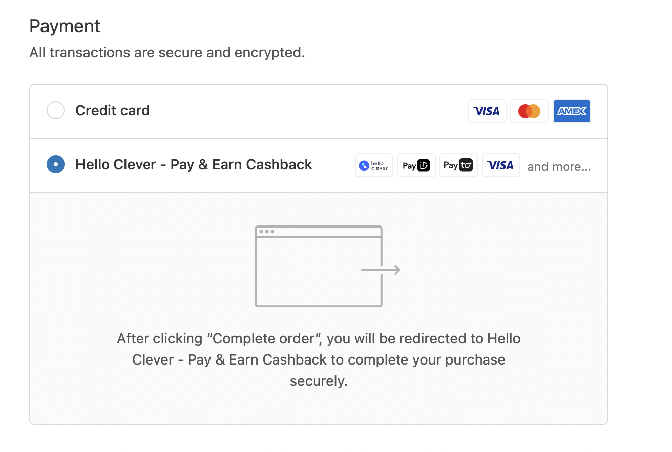Click the PayID payment icon

(416, 165)
